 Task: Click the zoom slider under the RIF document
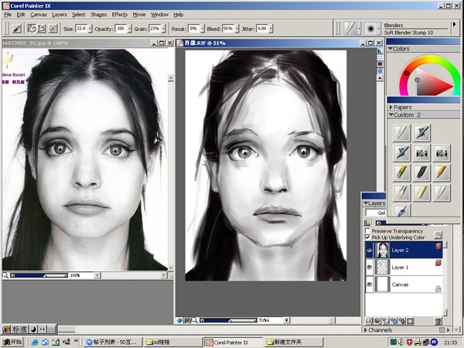point(228,320)
